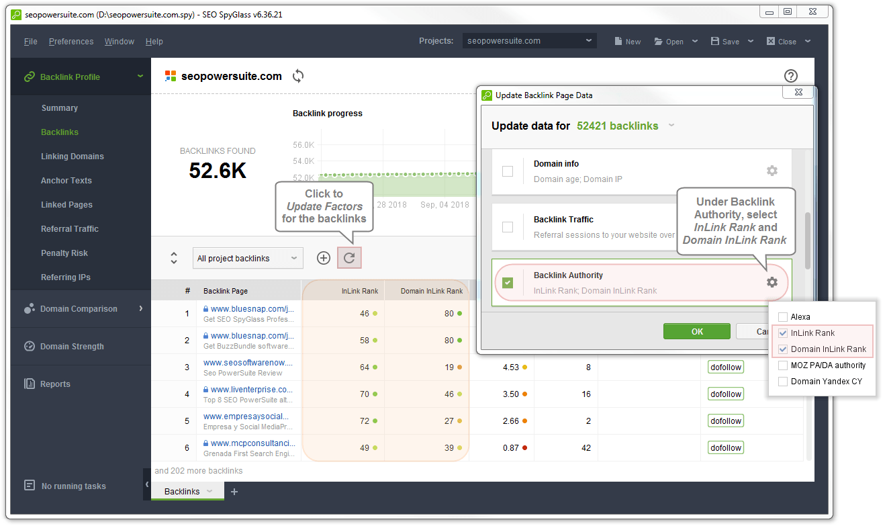
Task: Click the Reports icon in sidebar
Action: click(29, 384)
